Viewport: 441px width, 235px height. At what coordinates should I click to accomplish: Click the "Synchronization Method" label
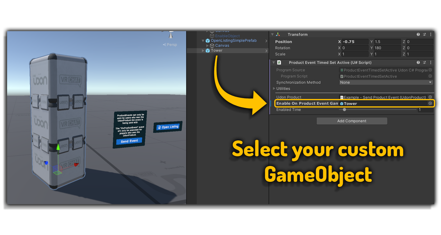(x=298, y=83)
